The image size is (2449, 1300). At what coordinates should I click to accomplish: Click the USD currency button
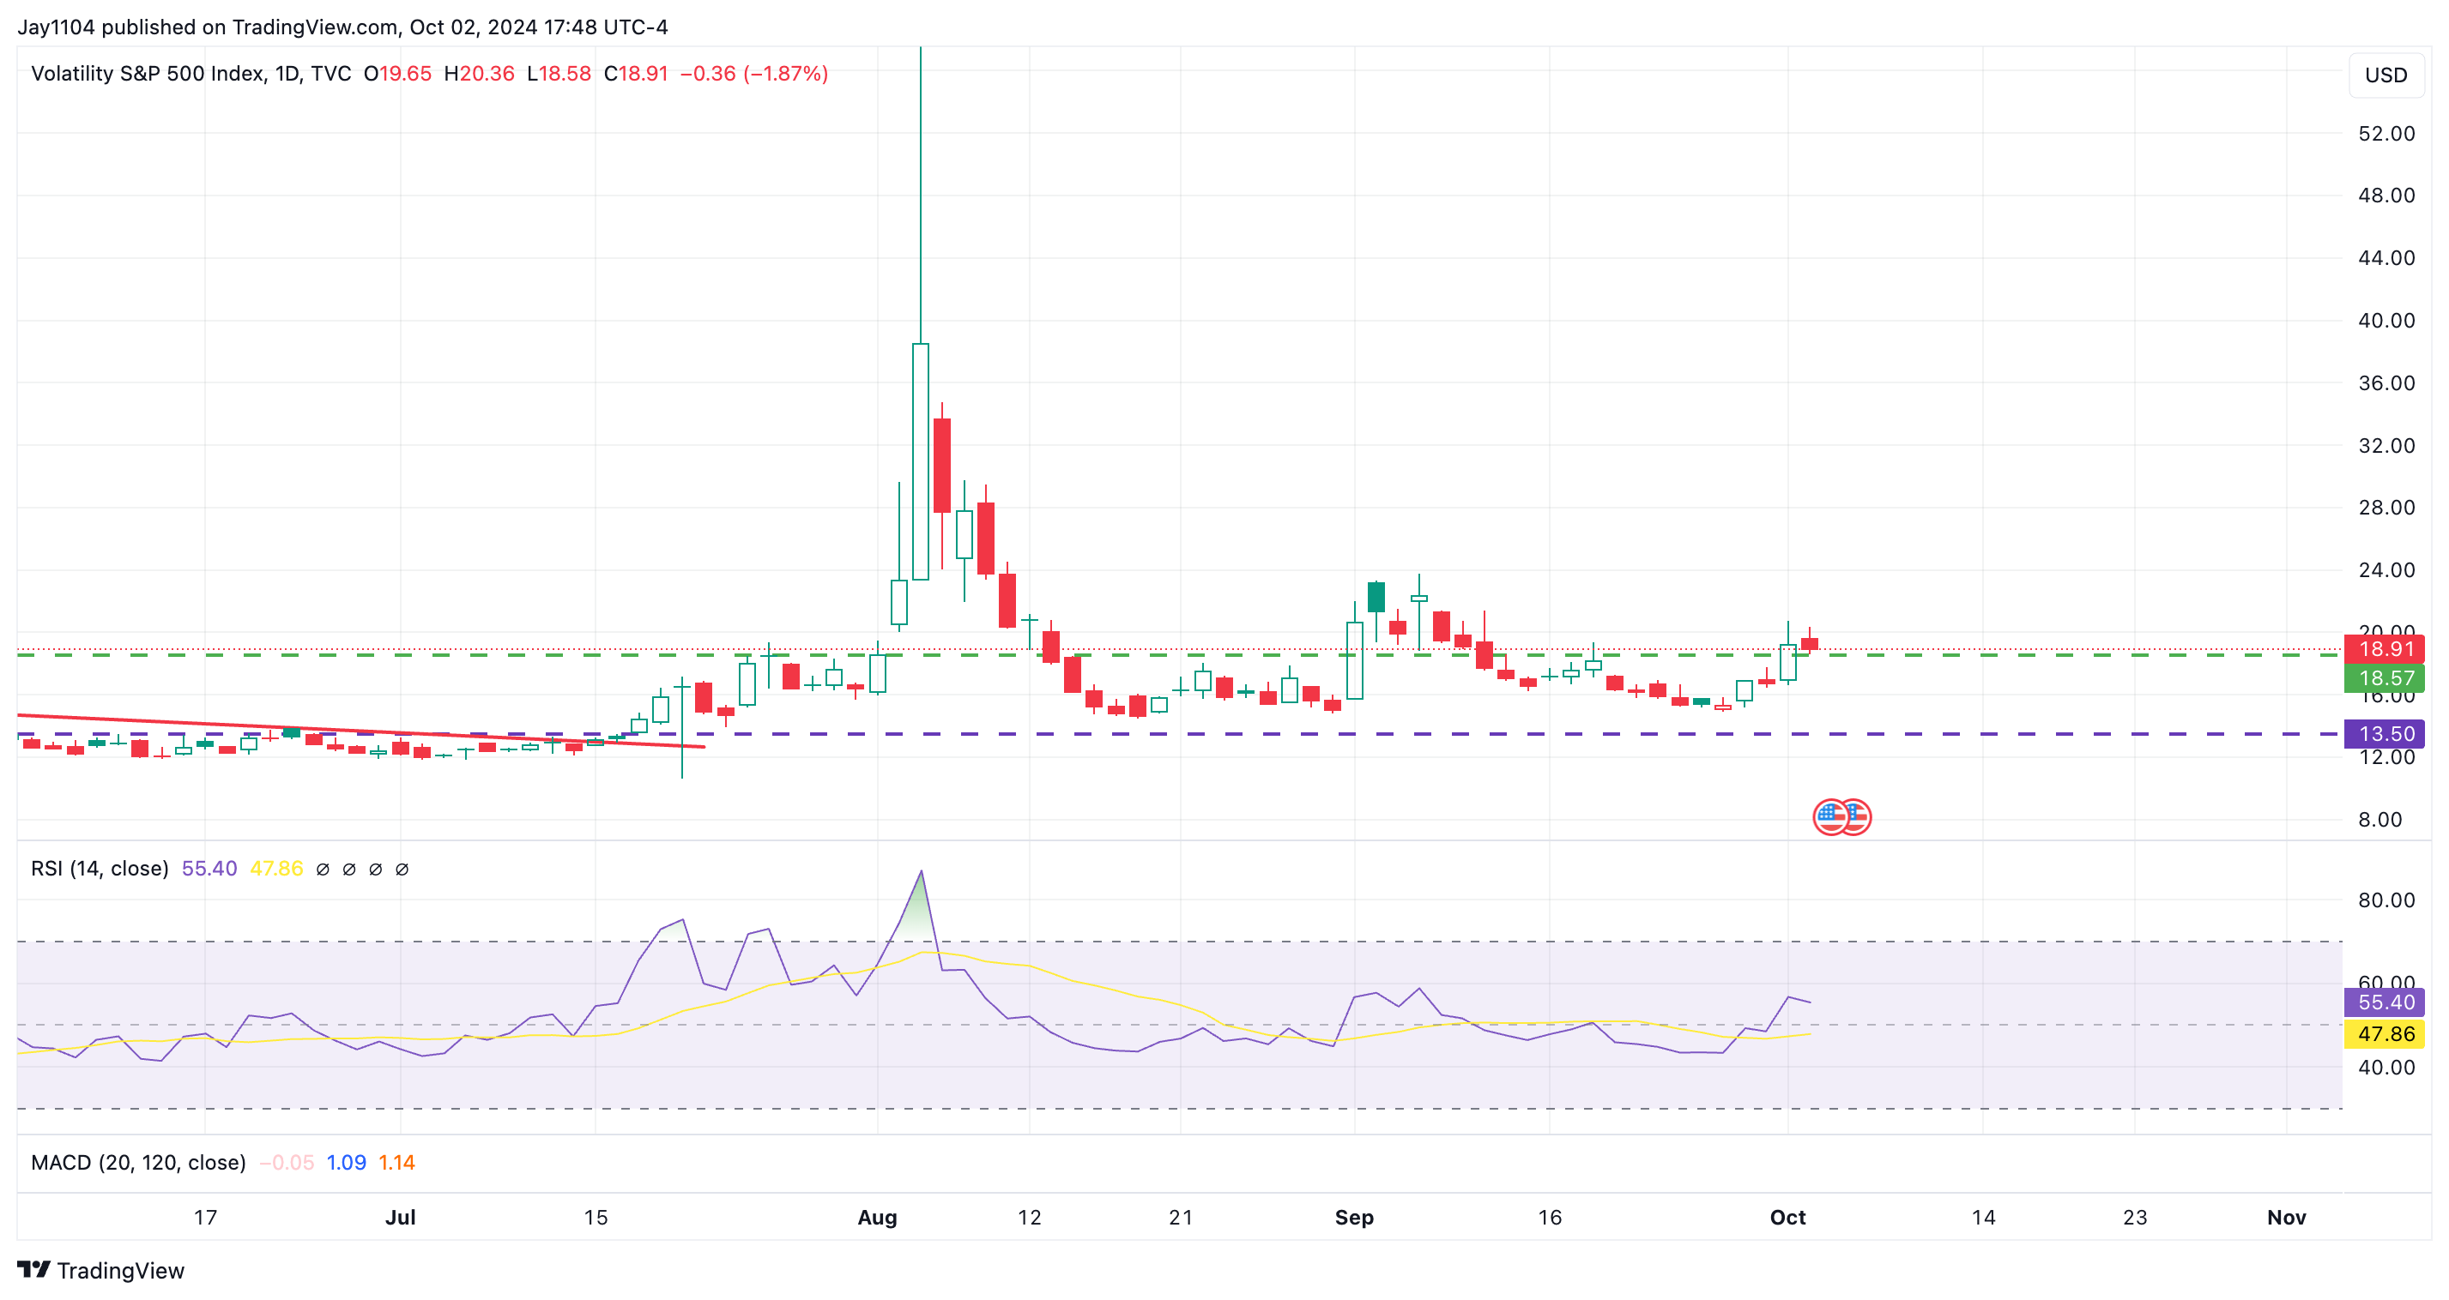(x=2386, y=75)
